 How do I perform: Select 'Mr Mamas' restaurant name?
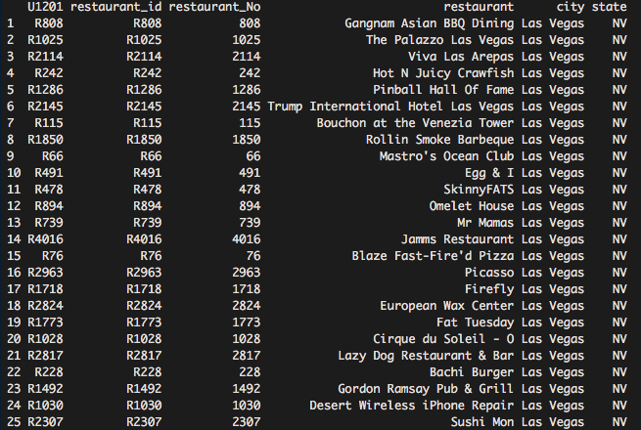[485, 223]
